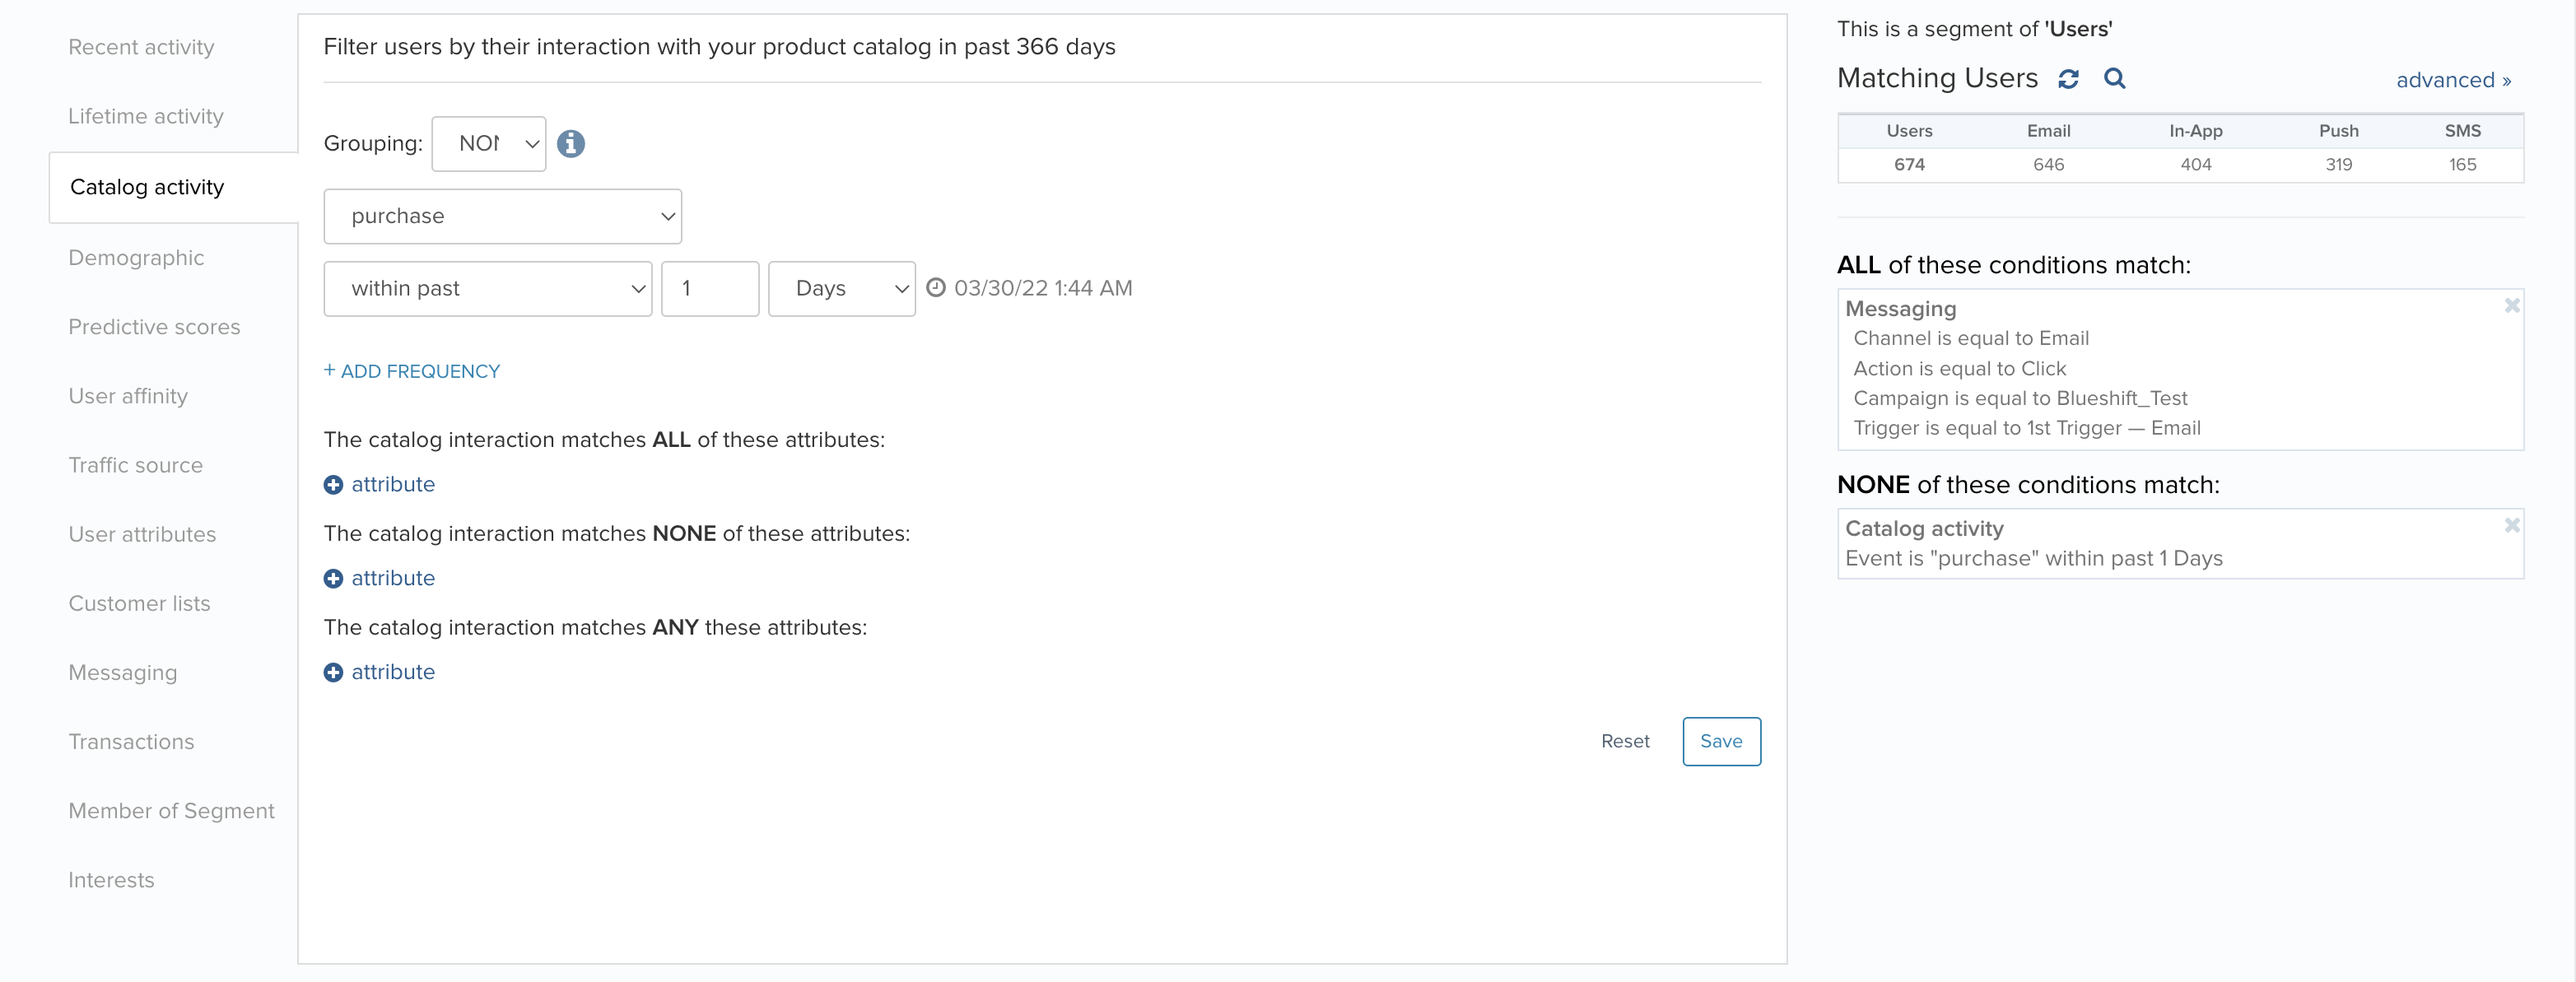This screenshot has height=982, width=2576.
Task: Click the Push count 319
Action: click(x=2338, y=164)
